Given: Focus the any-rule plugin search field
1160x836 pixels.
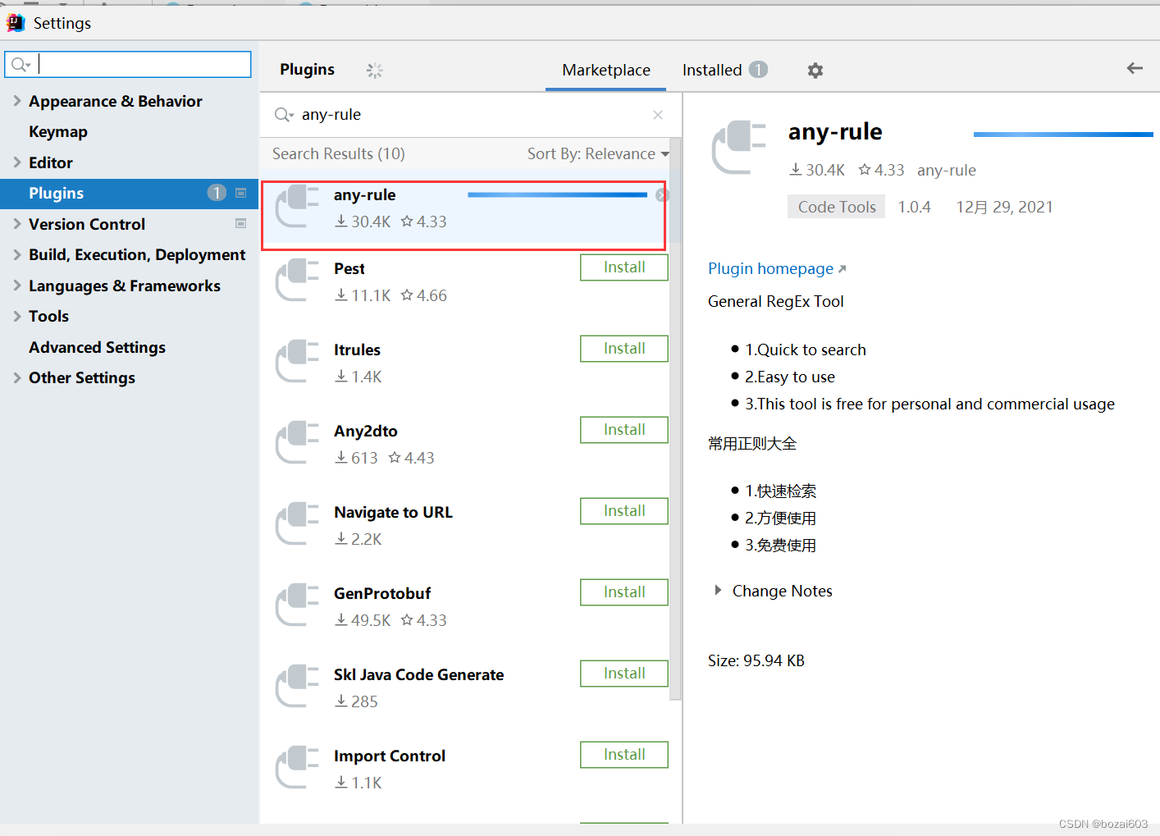Looking at the screenshot, I should click(x=472, y=115).
